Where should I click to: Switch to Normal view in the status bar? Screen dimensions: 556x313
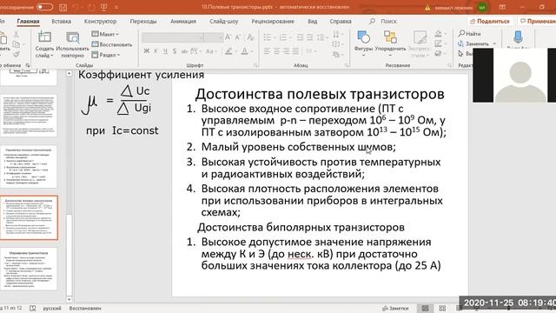click(425, 309)
